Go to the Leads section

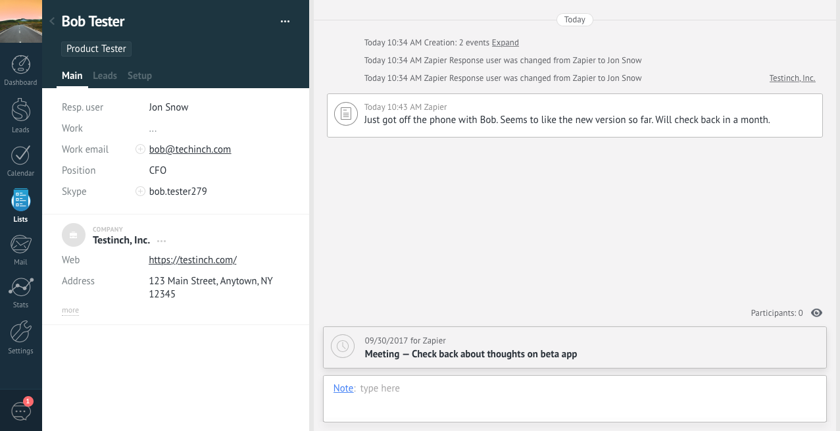[x=20, y=116]
